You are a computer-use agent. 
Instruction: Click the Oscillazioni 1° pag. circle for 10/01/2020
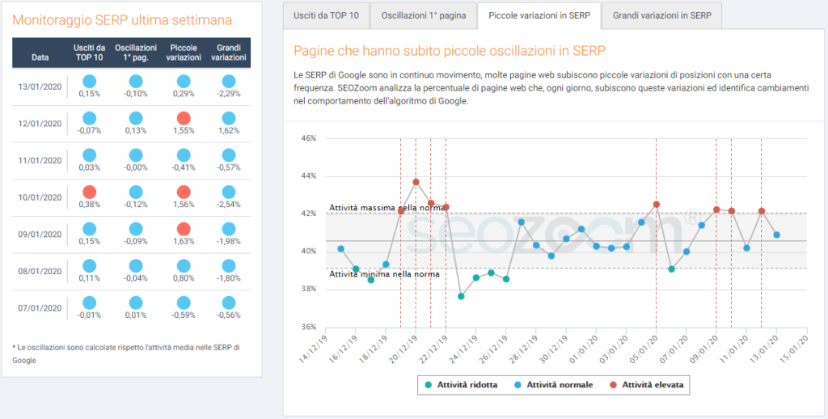coord(136,193)
